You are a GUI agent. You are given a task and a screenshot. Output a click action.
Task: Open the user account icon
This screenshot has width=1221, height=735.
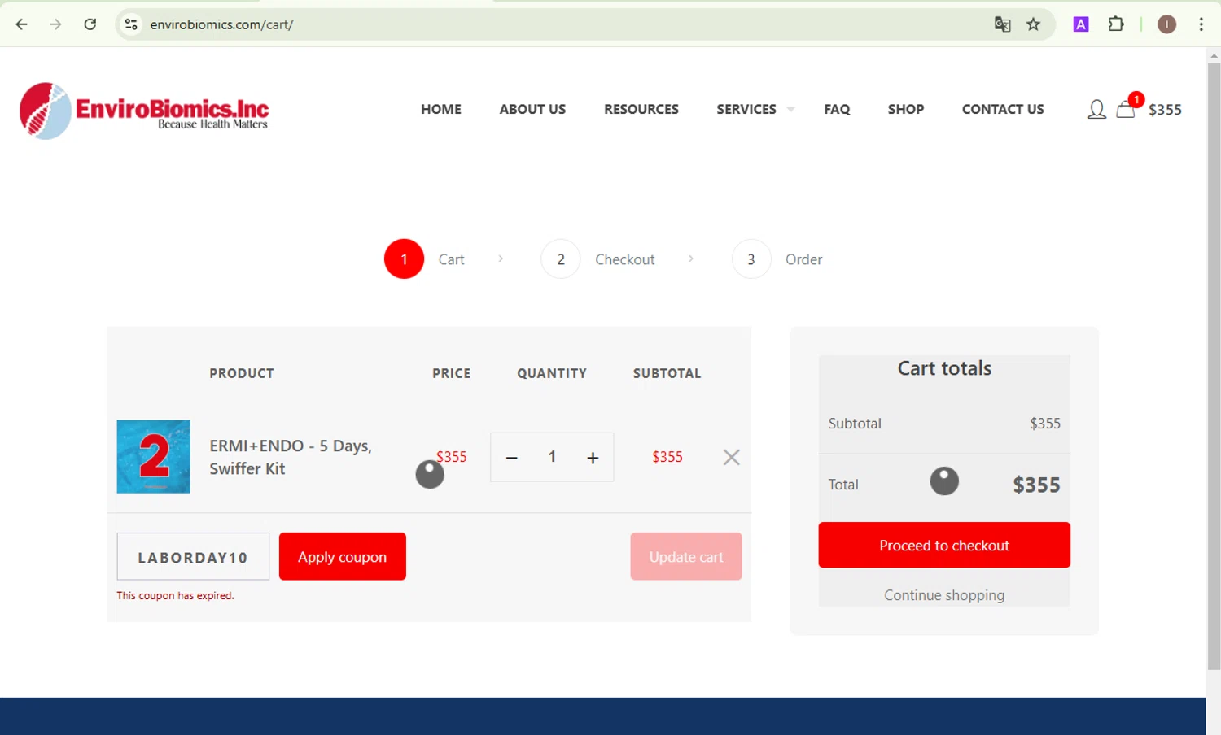tap(1096, 109)
